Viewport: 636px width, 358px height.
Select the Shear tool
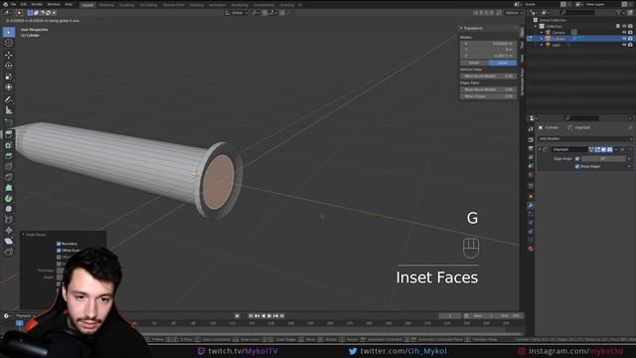pyautogui.click(x=9, y=241)
